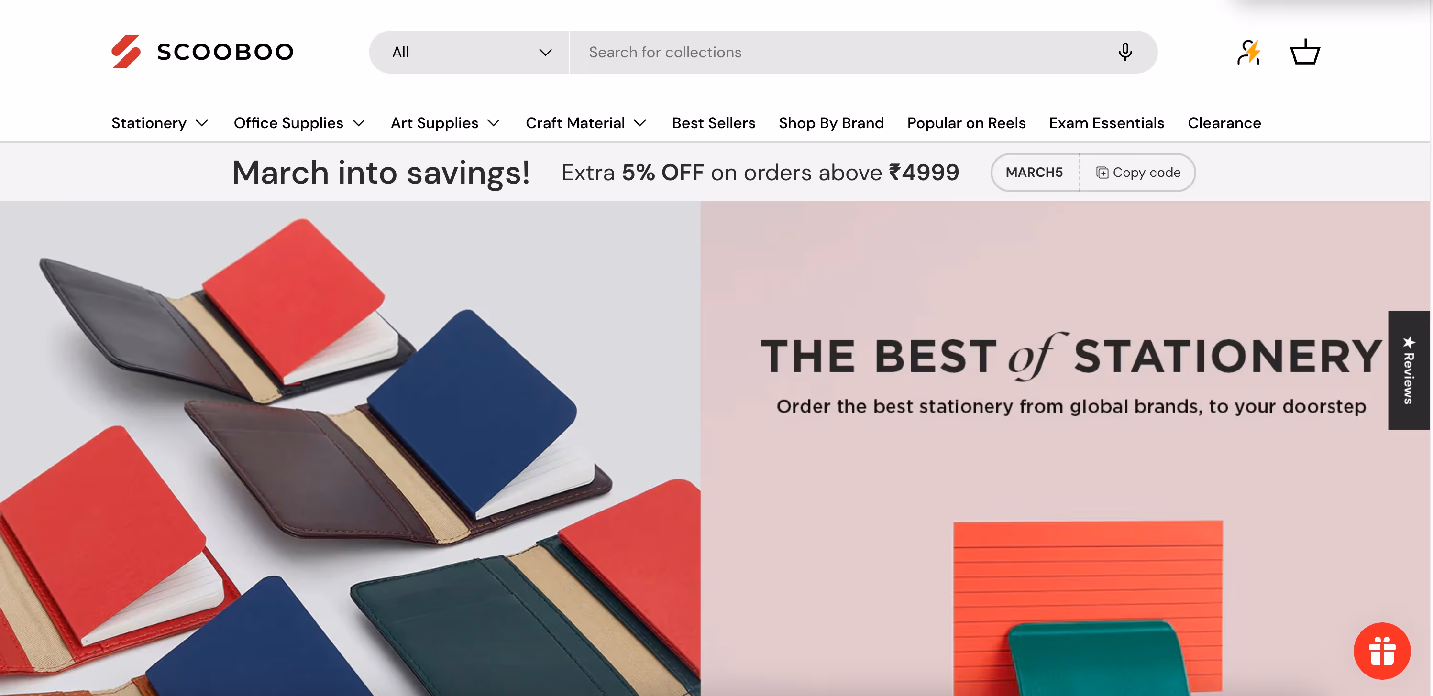Screen dimensions: 1433x696
Task: Expand the Craft Material menu
Action: (x=586, y=123)
